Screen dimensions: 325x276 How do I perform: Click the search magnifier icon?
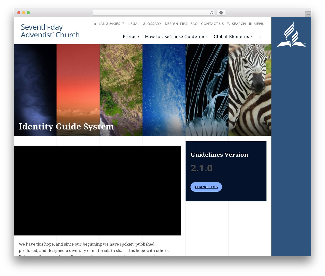click(x=228, y=24)
